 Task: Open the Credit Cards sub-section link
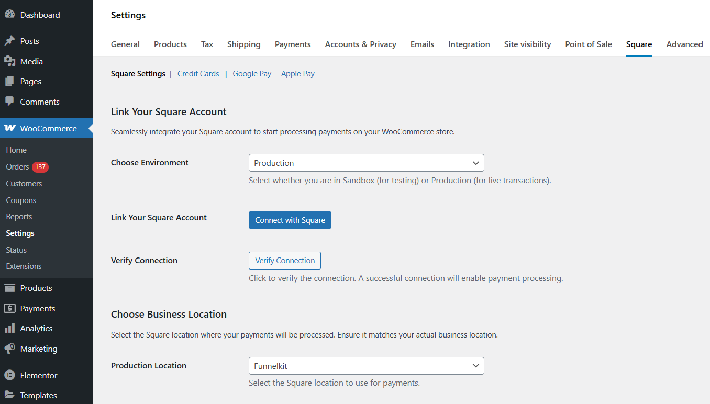coord(198,74)
